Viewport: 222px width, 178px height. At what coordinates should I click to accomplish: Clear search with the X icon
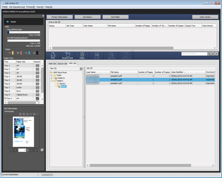pyautogui.click(x=216, y=54)
